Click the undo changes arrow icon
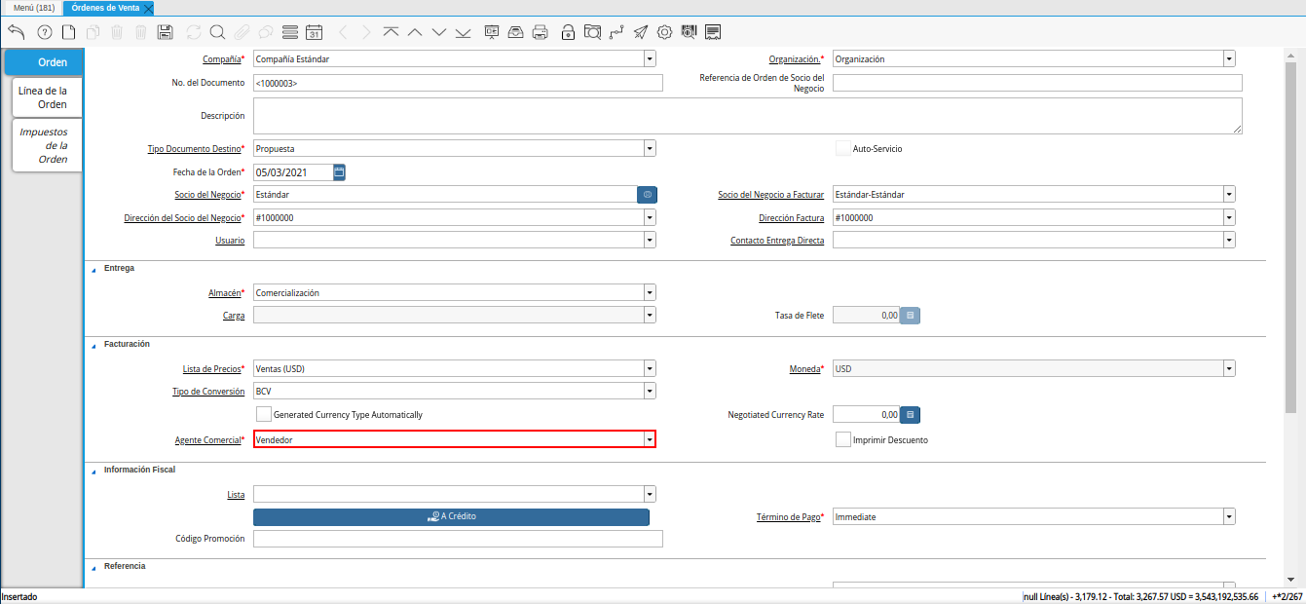Viewport: 1306px width, 604px height. [x=16, y=32]
